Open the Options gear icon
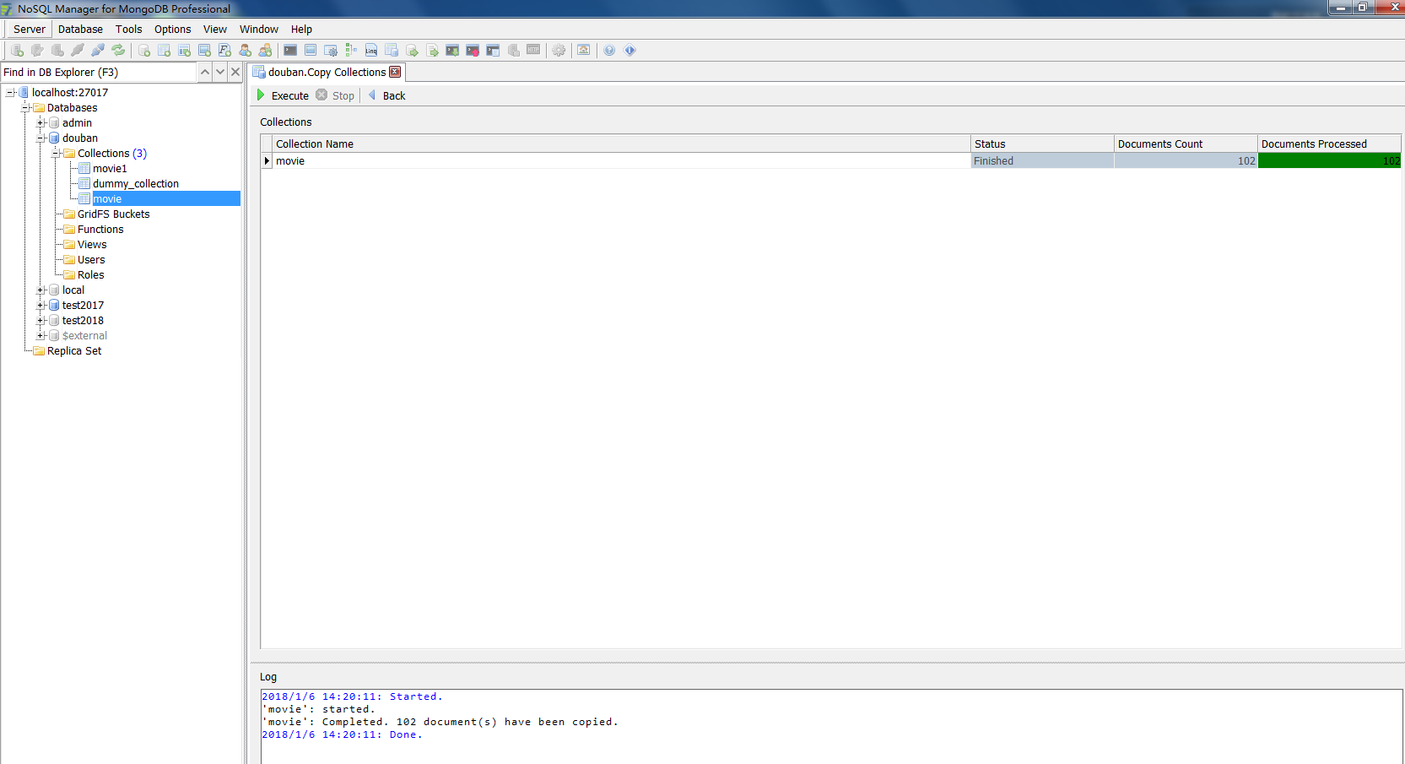The height and width of the screenshot is (764, 1405). (x=559, y=51)
